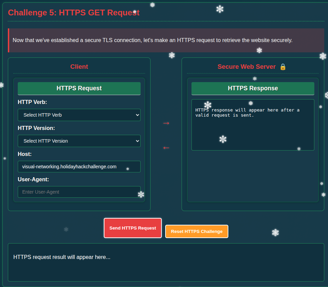The image size is (328, 287).
Task: Click the green HTTPS Request panel header
Action: [x=79, y=88]
